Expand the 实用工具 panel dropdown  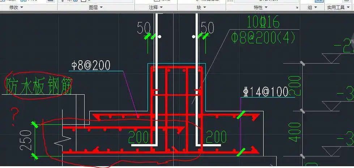tap(339, 7)
